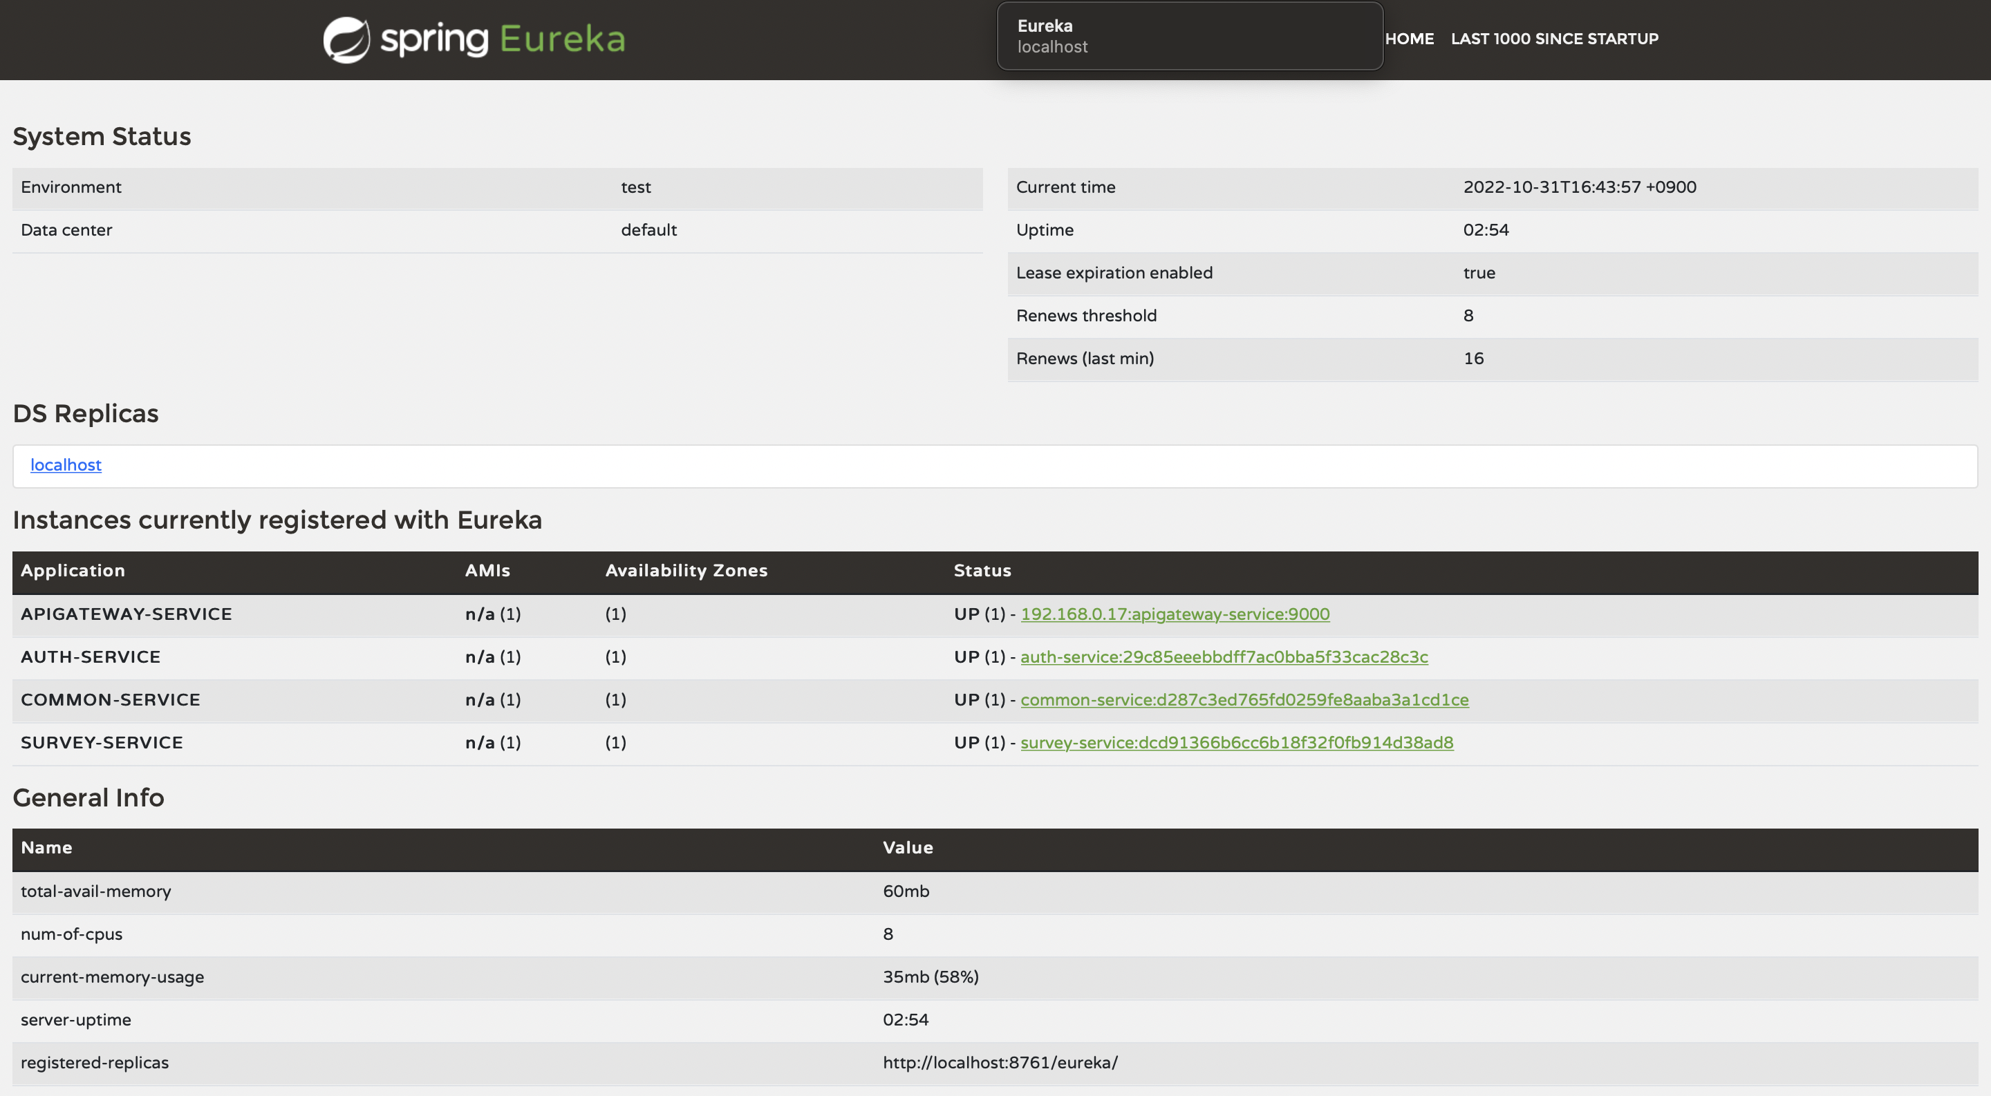Open the auth-service instance link
This screenshot has height=1096, width=1991.
click(1224, 657)
